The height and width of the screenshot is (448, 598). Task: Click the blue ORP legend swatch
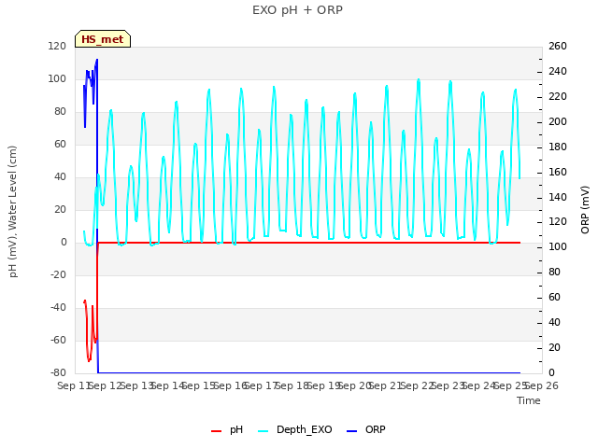(351, 431)
